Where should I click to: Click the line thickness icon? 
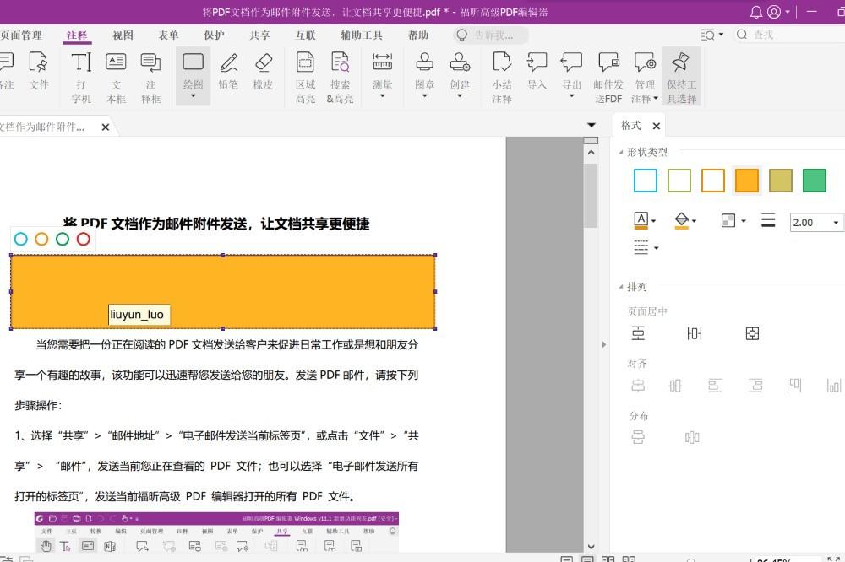point(768,221)
